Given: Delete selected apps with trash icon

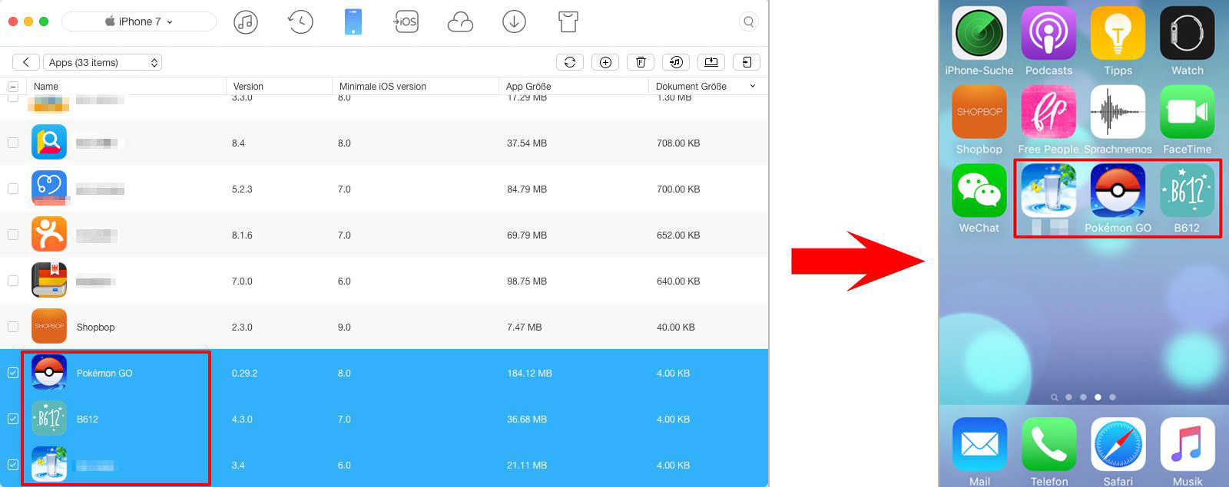Looking at the screenshot, I should point(641,62).
